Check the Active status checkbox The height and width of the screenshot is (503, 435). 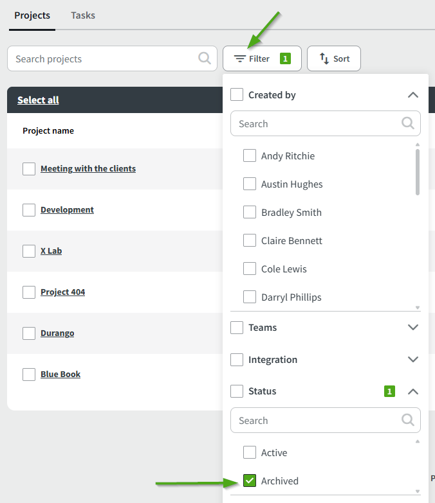click(250, 452)
